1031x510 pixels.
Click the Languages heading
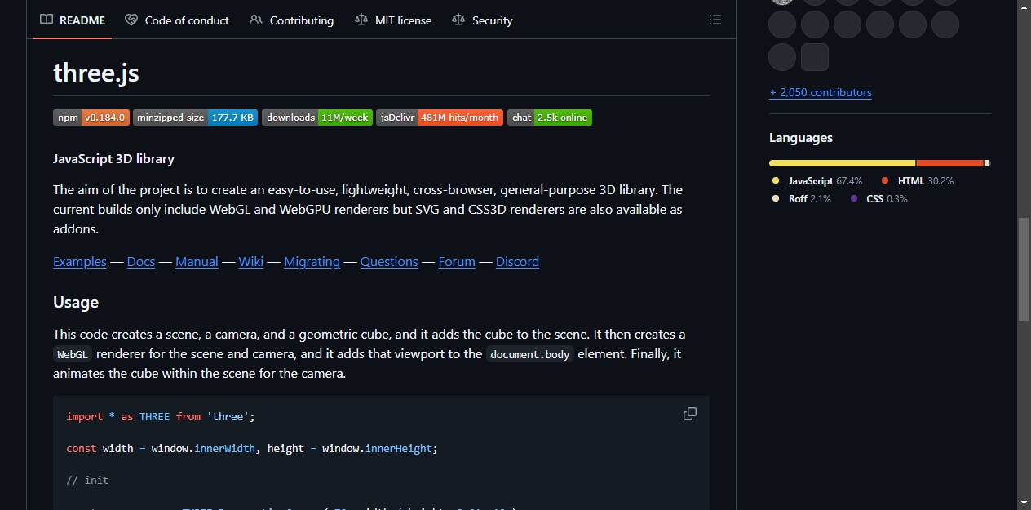[x=801, y=138]
